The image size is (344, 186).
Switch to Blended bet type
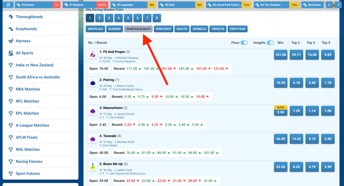click(x=114, y=29)
